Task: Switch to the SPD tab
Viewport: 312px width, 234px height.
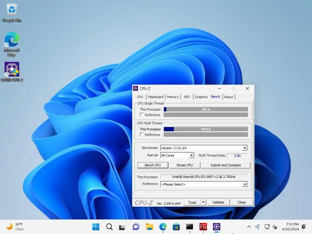Action: click(187, 97)
